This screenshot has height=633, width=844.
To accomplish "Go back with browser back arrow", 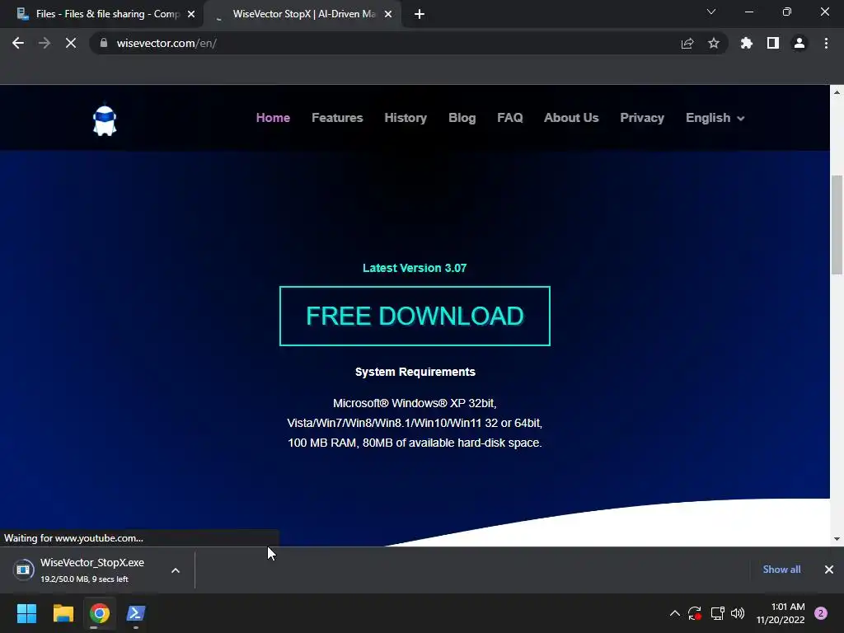I will [18, 43].
